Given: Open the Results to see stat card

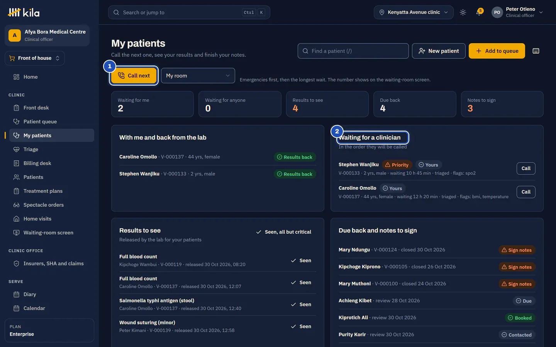Looking at the screenshot, I should click(x=327, y=104).
